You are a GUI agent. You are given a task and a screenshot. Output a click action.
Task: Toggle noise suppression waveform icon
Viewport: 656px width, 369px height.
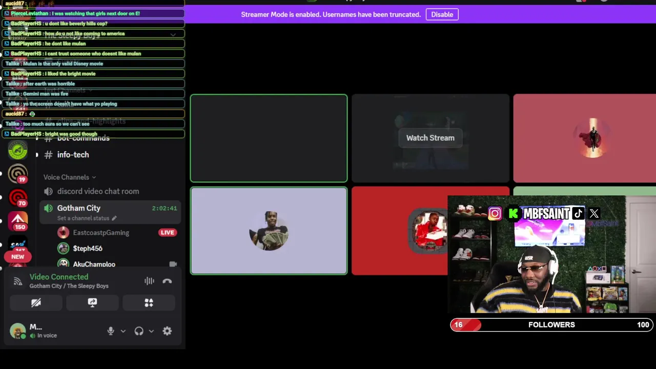point(149,281)
